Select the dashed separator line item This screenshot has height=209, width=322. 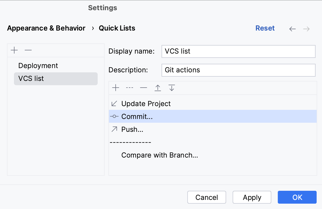coord(131,142)
